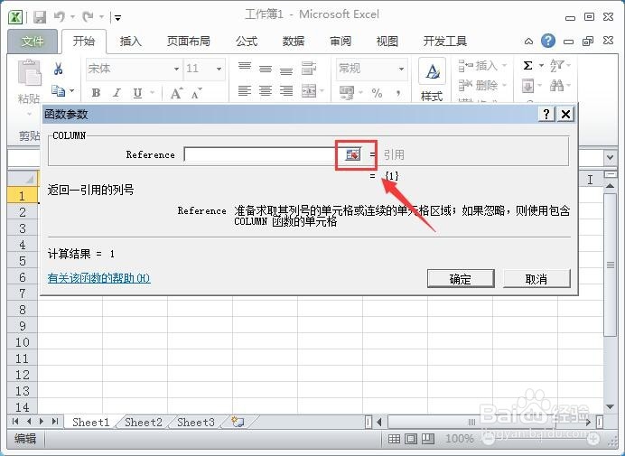Switch to Normal view in status bar
This screenshot has width=625, height=456.
click(x=394, y=439)
